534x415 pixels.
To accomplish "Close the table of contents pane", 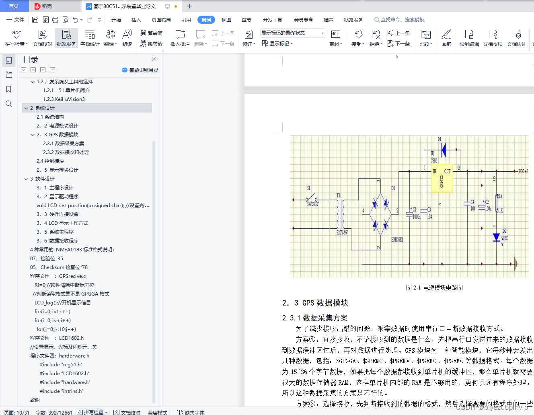I will coord(154,59).
